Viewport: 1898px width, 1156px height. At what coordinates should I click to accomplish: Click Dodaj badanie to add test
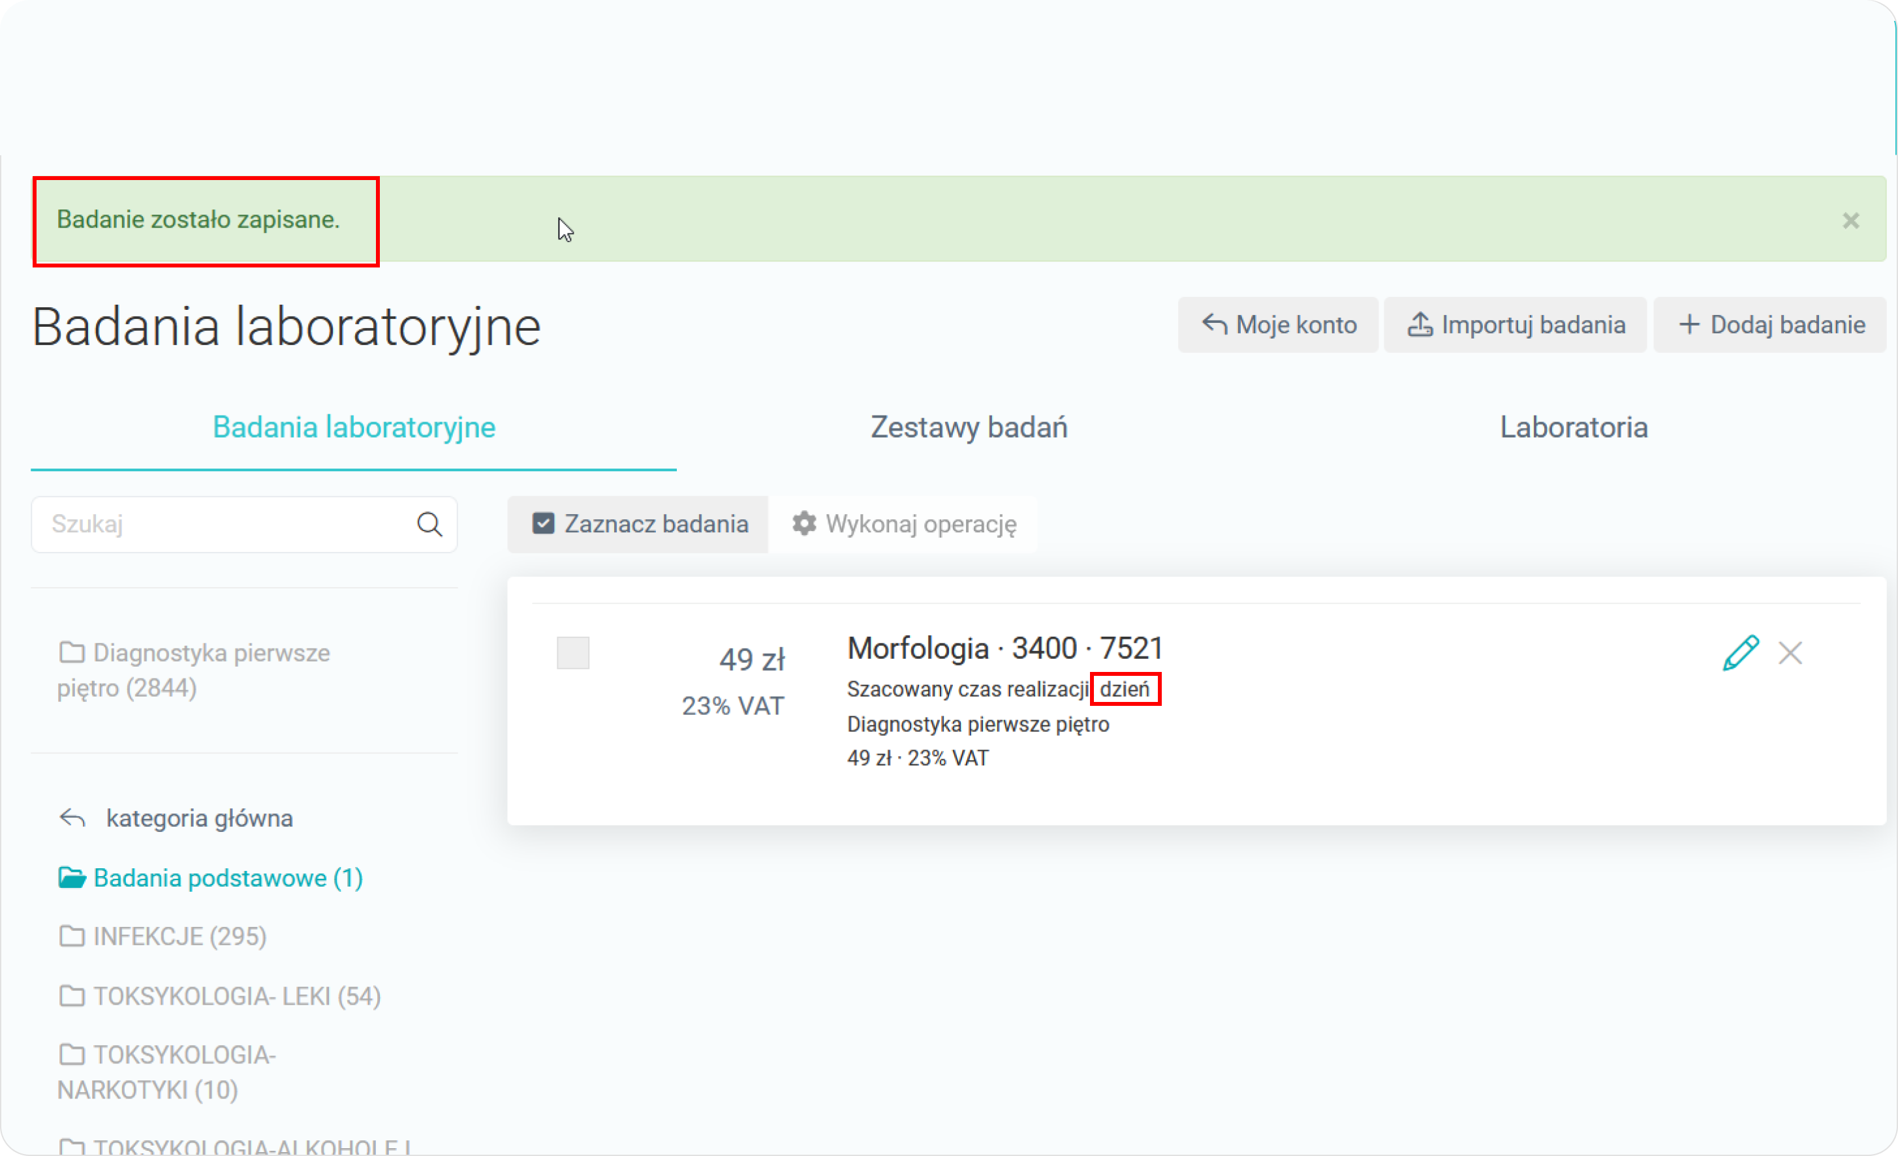pos(1770,325)
